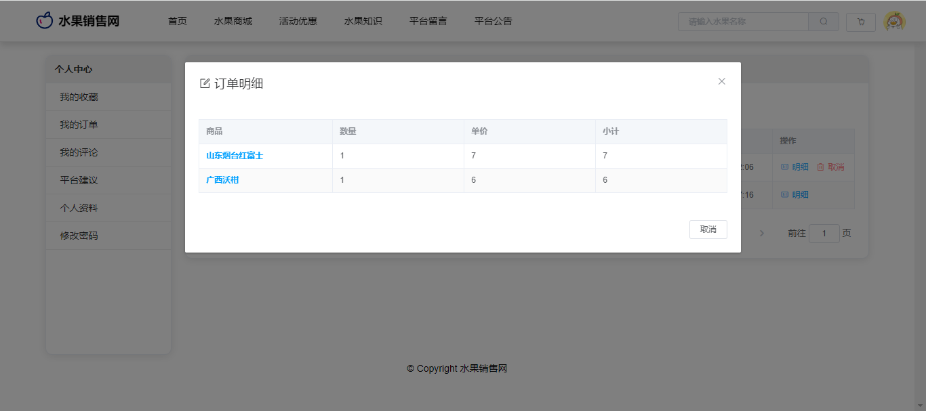
Task: Select 个人资料 in sidebar
Action: 108,208
